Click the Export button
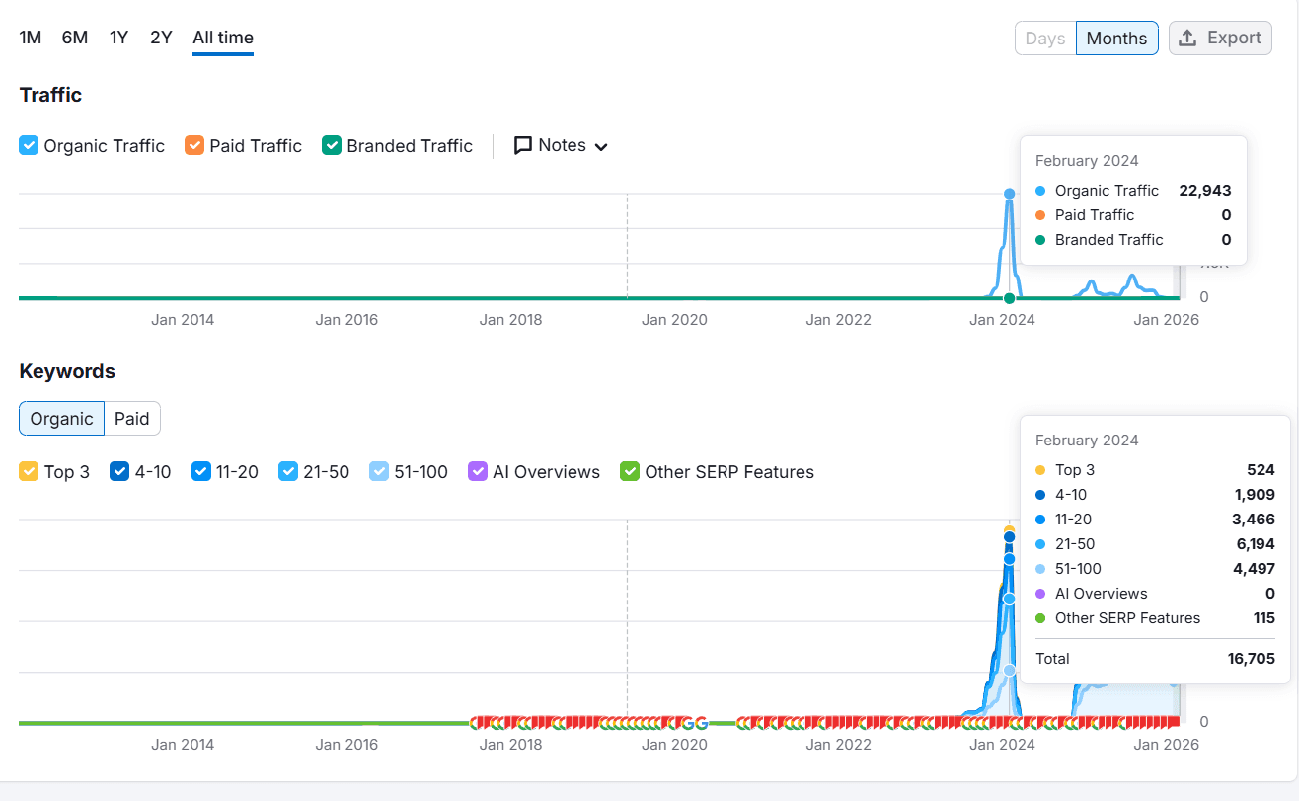1299x801 pixels. coord(1220,38)
